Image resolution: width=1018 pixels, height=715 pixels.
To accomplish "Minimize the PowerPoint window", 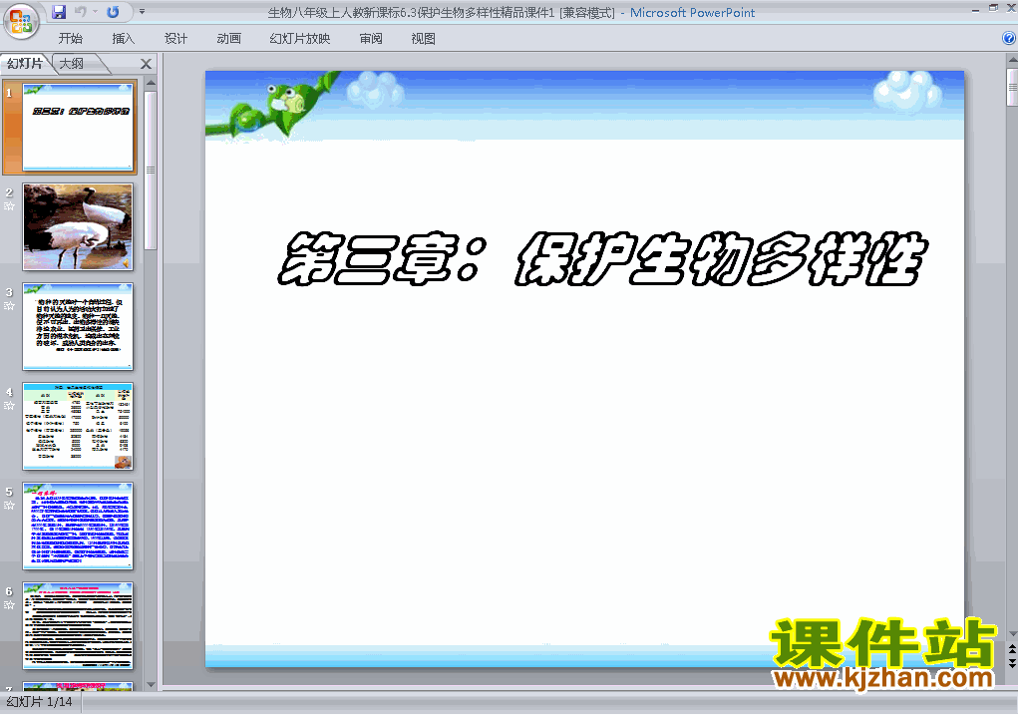I will 976,9.
